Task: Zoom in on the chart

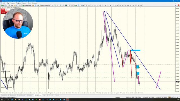Action: click(x=61, y=5)
